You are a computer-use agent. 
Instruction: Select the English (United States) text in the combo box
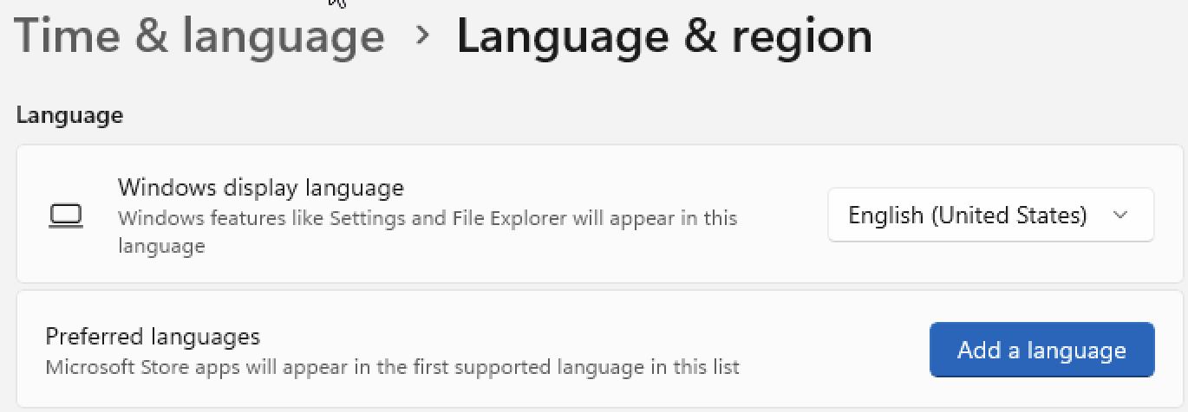point(968,215)
